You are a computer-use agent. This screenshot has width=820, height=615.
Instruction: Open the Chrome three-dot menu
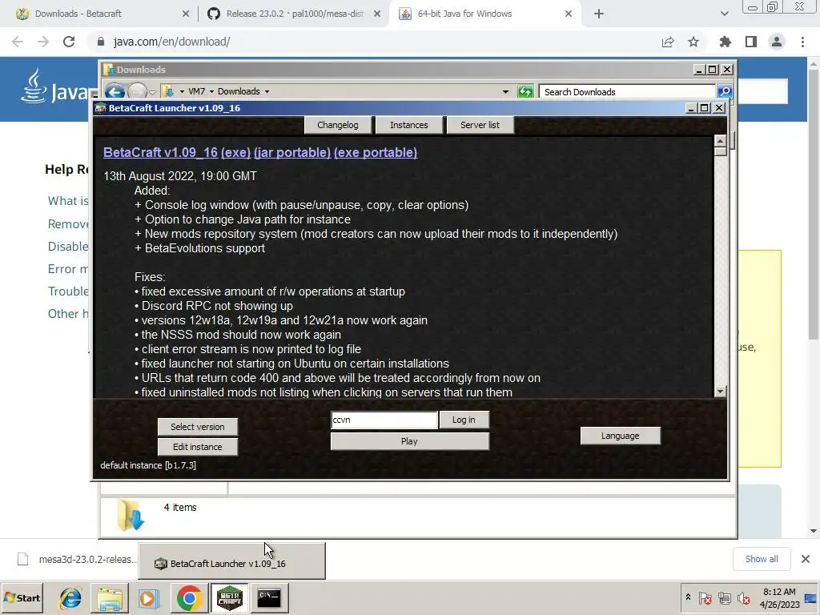coord(802,42)
